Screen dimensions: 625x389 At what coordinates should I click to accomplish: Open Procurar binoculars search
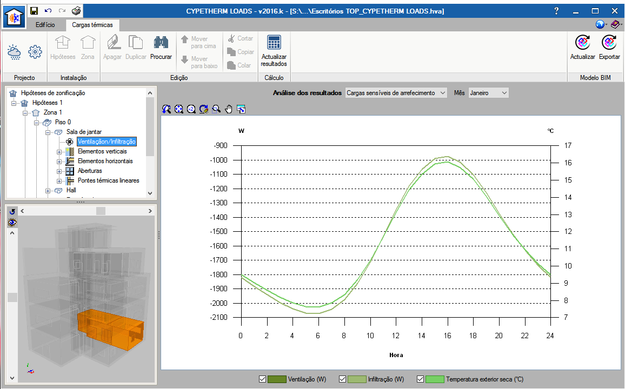(161, 48)
